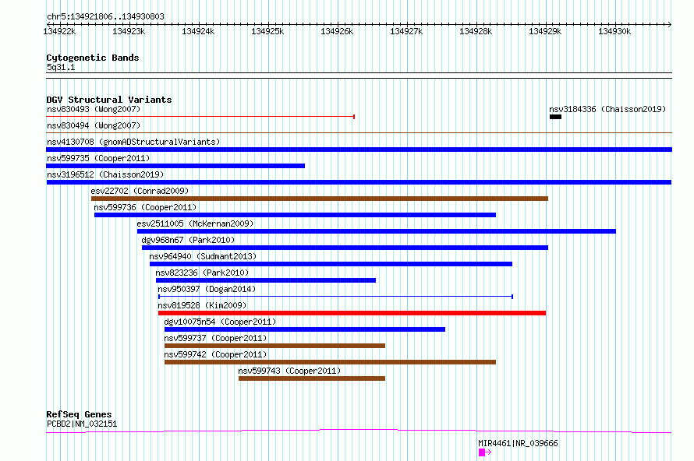
Task: Click the Cytogenetic Bands track title
Action: 93,58
